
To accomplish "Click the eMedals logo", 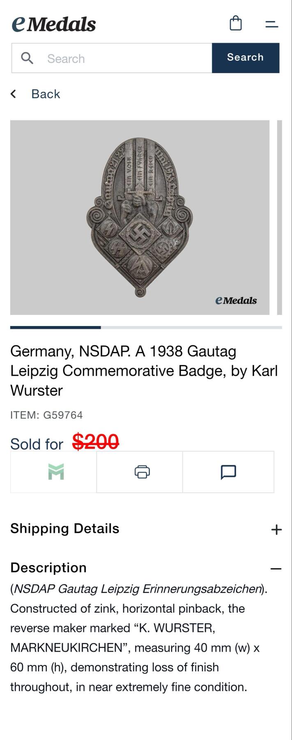I will coord(54,24).
